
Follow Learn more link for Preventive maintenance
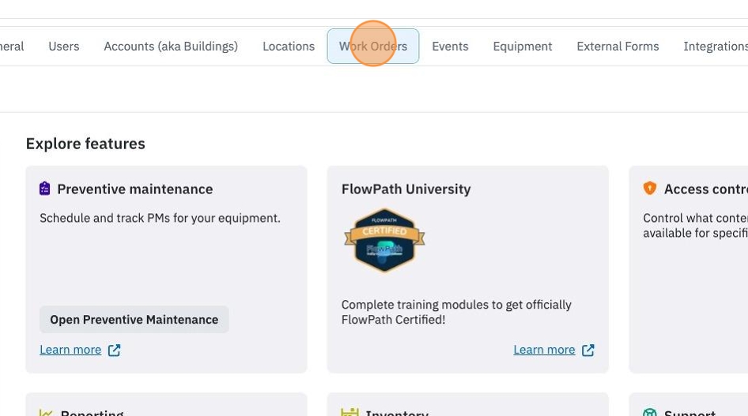tap(70, 350)
